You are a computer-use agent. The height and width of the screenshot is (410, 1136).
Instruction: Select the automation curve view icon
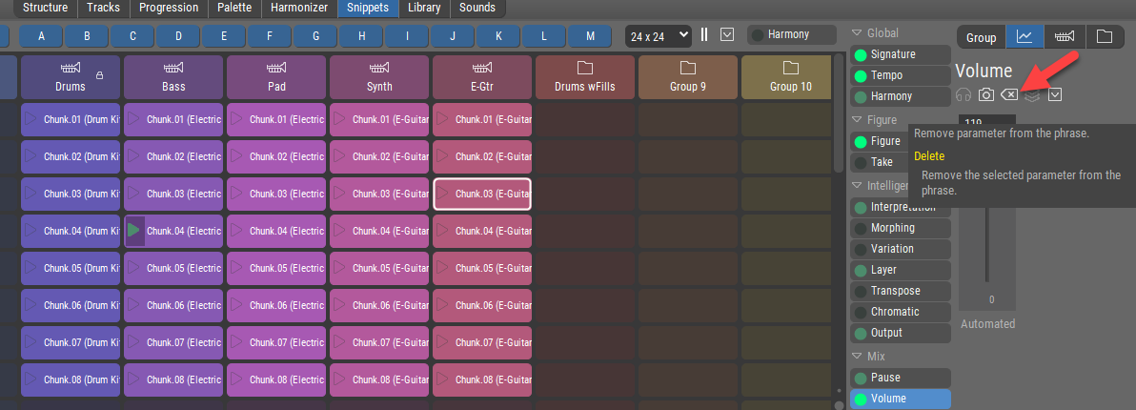tap(1024, 37)
